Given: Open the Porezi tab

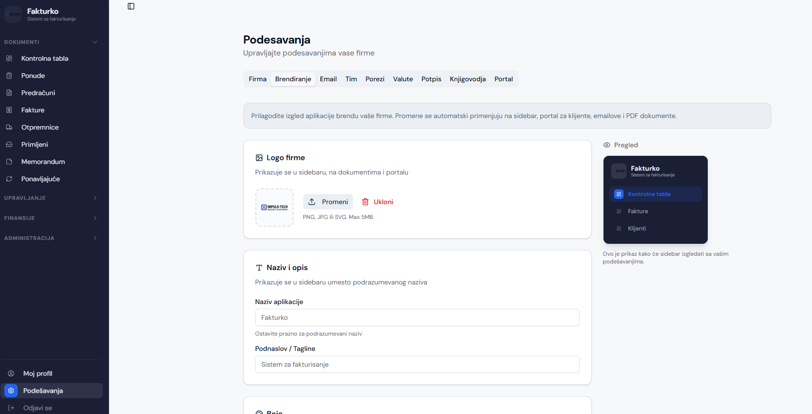Looking at the screenshot, I should [x=374, y=79].
